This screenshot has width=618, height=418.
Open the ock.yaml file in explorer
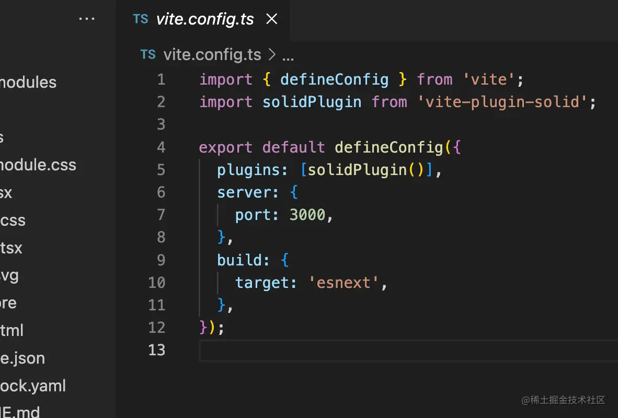pos(33,386)
